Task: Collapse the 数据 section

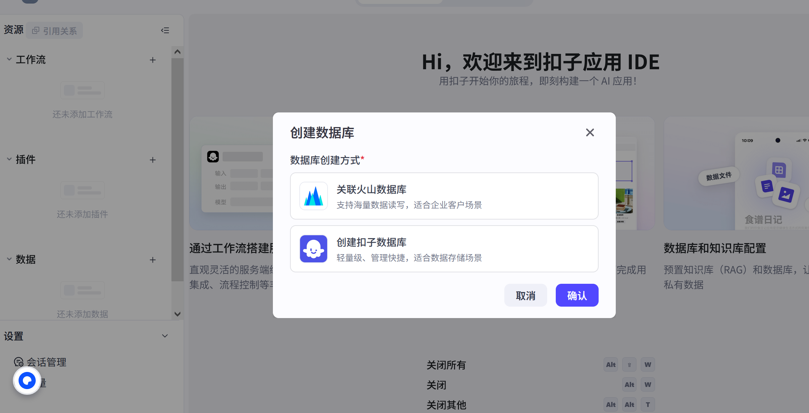Action: coord(9,259)
